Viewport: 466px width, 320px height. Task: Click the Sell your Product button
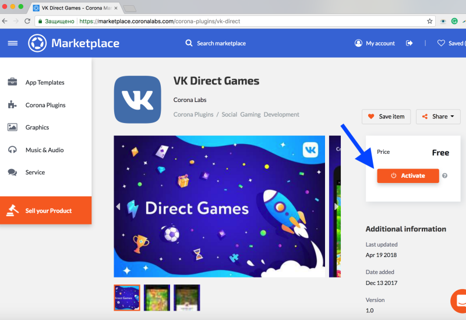pos(46,210)
